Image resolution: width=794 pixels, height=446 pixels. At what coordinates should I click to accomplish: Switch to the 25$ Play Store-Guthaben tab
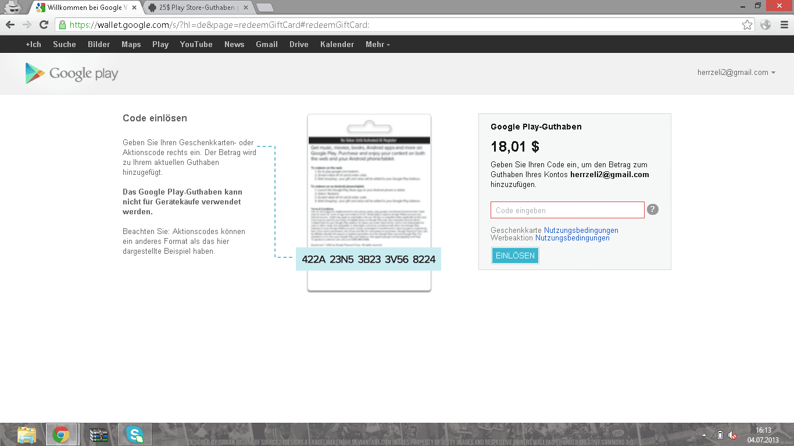(198, 8)
